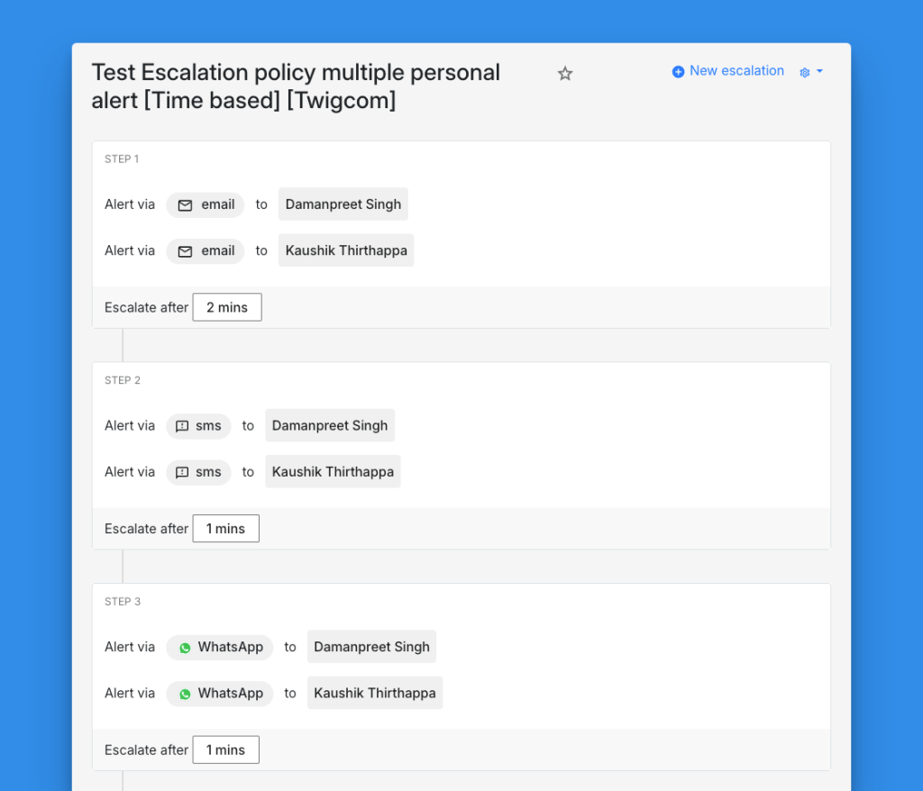Select Kaushik Thirthappa recipient in Step 3
923x791 pixels.
(375, 693)
